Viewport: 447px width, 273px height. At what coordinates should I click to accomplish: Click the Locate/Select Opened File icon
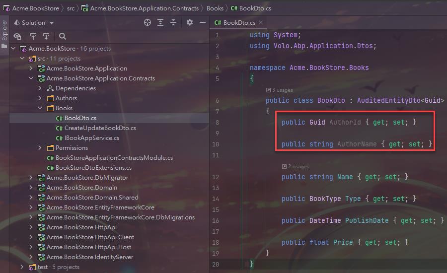[147, 23]
